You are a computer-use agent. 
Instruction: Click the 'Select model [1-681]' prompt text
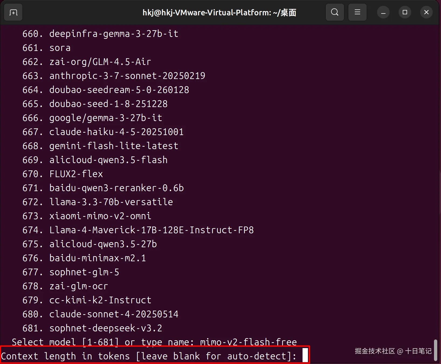[65, 342]
